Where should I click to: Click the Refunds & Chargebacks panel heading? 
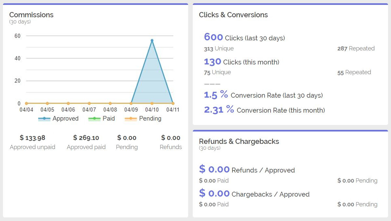pyautogui.click(x=239, y=142)
